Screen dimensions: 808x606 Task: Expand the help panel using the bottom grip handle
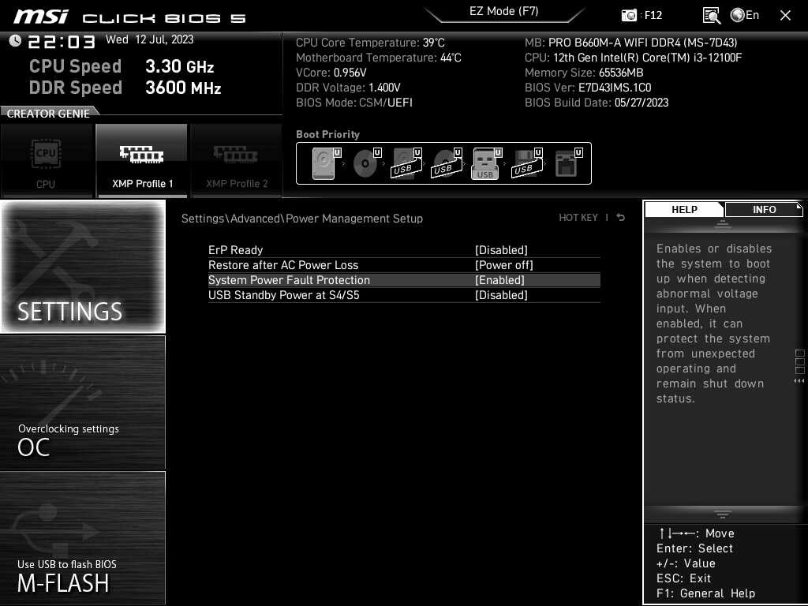[723, 514]
